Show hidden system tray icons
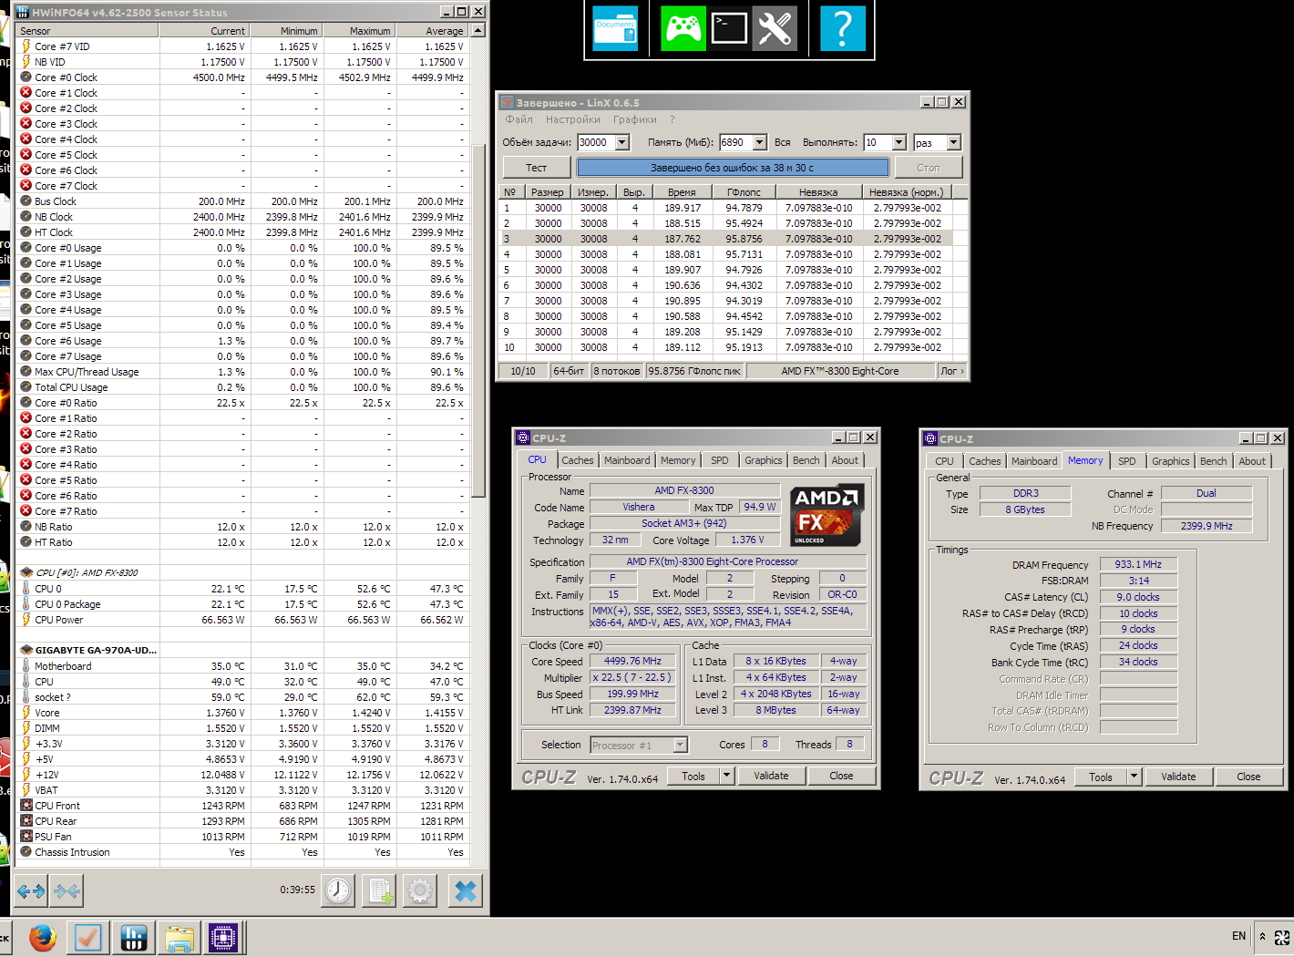1294x957 pixels. pos(1262,936)
